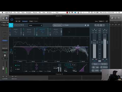Select the Up dynamic mode button

[x=74, y=65]
